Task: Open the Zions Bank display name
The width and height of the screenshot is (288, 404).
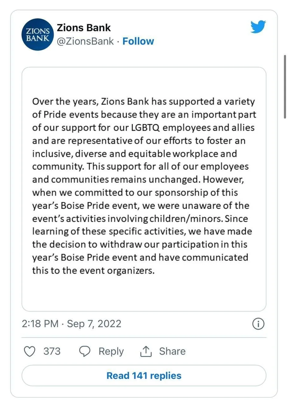Action: 84,28
